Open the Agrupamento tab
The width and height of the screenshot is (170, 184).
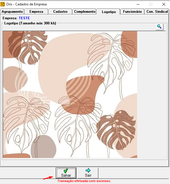[x=12, y=12]
